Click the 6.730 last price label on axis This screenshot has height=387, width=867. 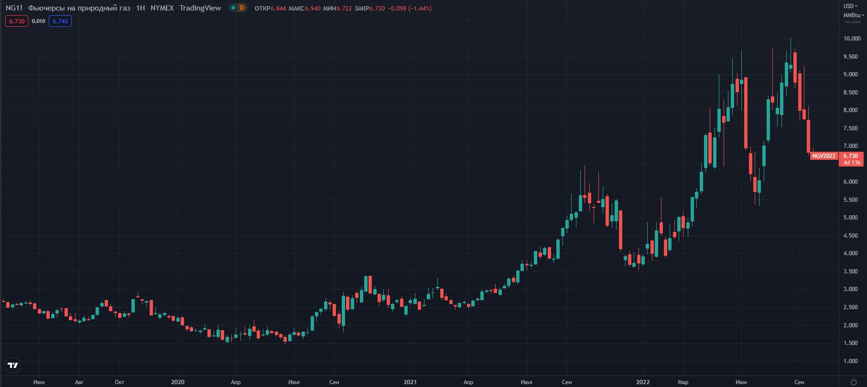click(851, 156)
